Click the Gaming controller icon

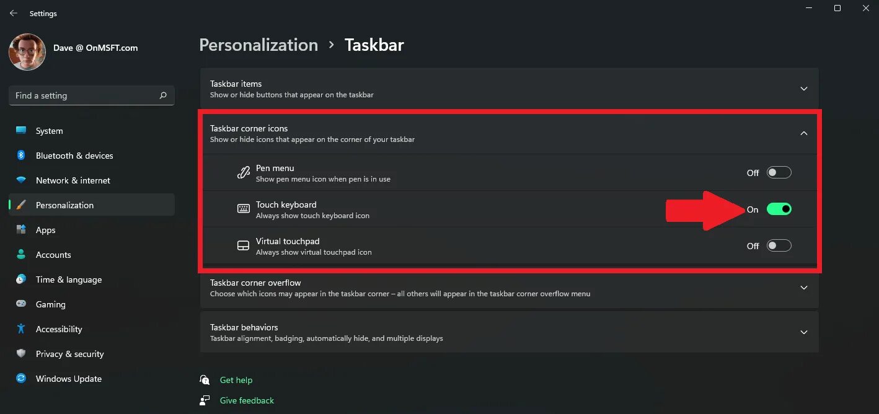click(x=21, y=304)
